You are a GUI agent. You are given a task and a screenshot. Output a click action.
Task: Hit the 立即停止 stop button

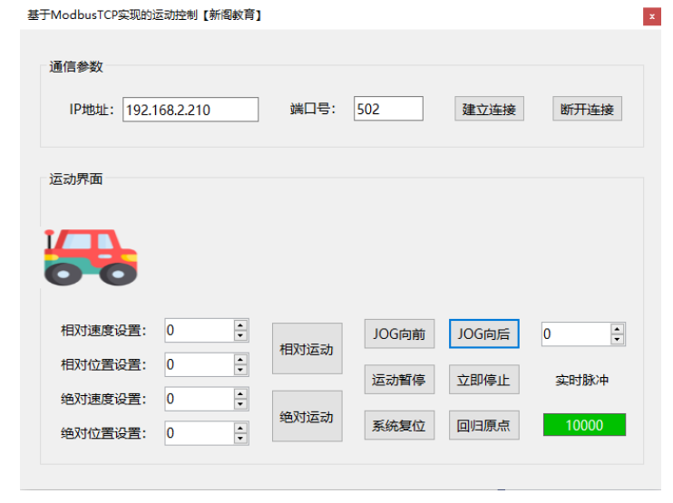(483, 380)
